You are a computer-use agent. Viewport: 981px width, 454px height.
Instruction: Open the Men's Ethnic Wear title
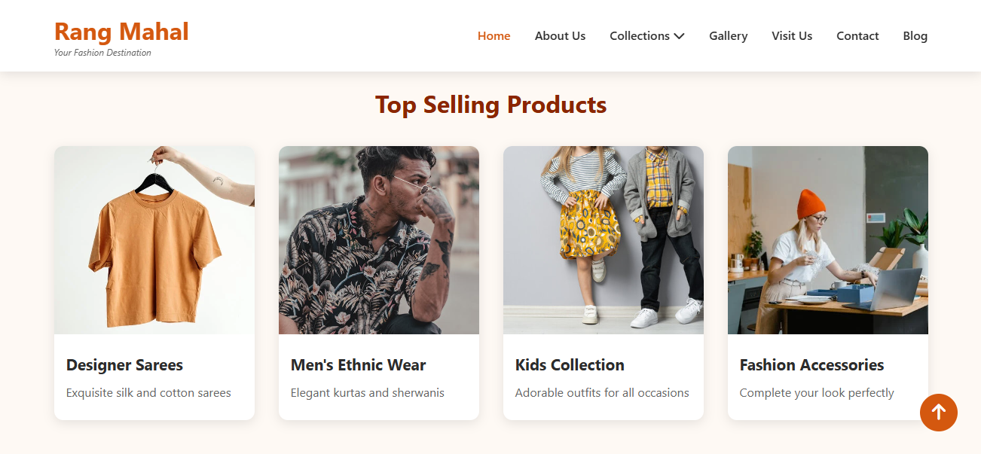point(358,365)
